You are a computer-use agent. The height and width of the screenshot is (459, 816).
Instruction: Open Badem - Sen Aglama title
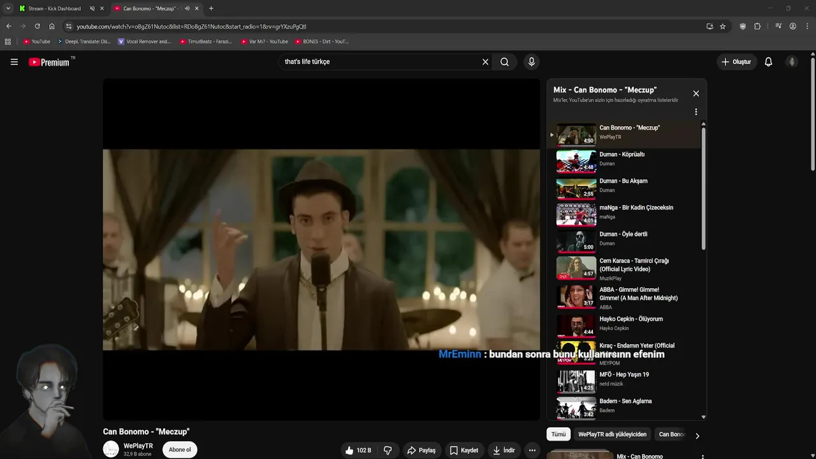click(x=625, y=401)
